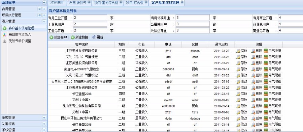Image resolution: width=303 pixels, height=132 pixels.
Task: Close the 项目-基地综合楼 tab
Action: pyautogui.click(x=121, y=2)
